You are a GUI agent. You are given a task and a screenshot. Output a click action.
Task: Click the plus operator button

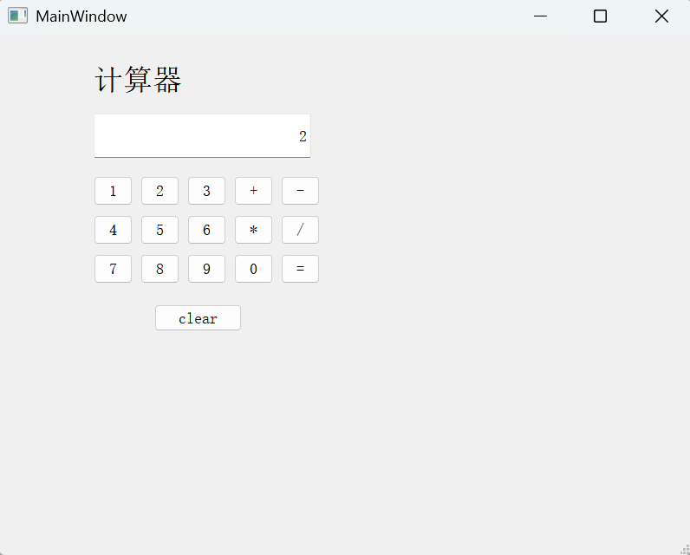[x=253, y=191]
